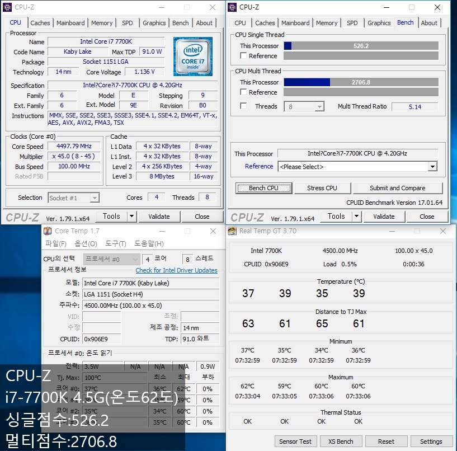The image size is (457, 451).
Task: Click Close button in right CPU-Z
Action: tap(427, 217)
